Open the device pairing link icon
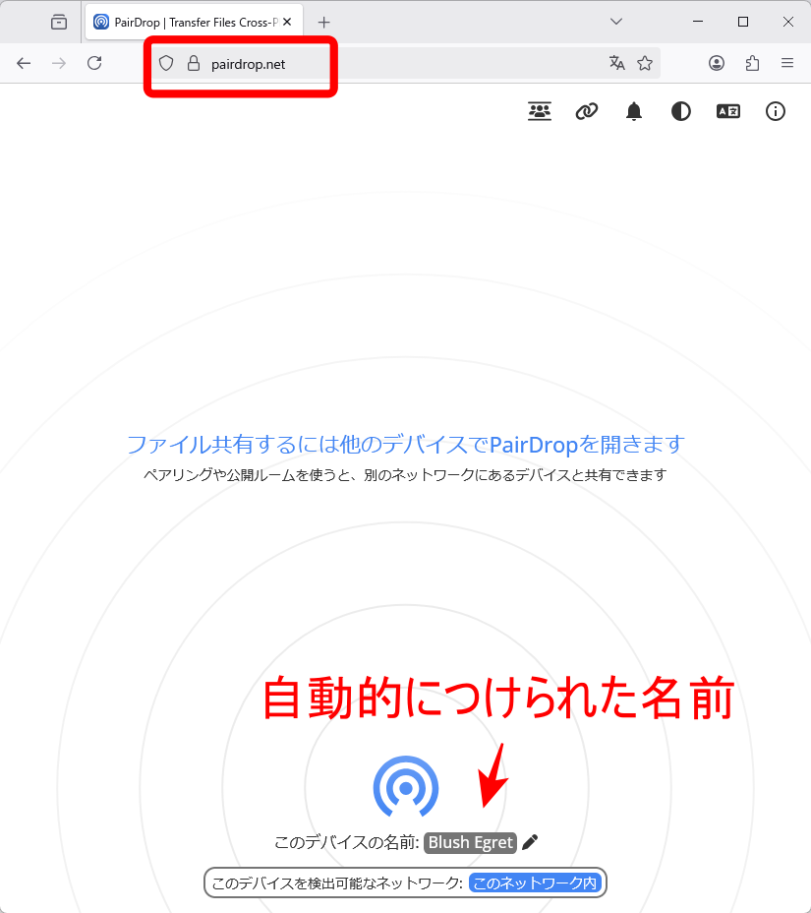Image resolution: width=811 pixels, height=913 pixels. click(587, 110)
